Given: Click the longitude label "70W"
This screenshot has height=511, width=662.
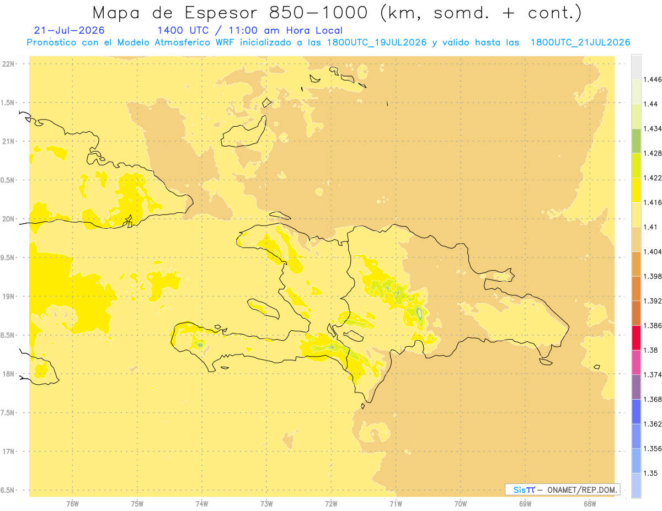Looking at the screenshot, I should click(461, 504).
